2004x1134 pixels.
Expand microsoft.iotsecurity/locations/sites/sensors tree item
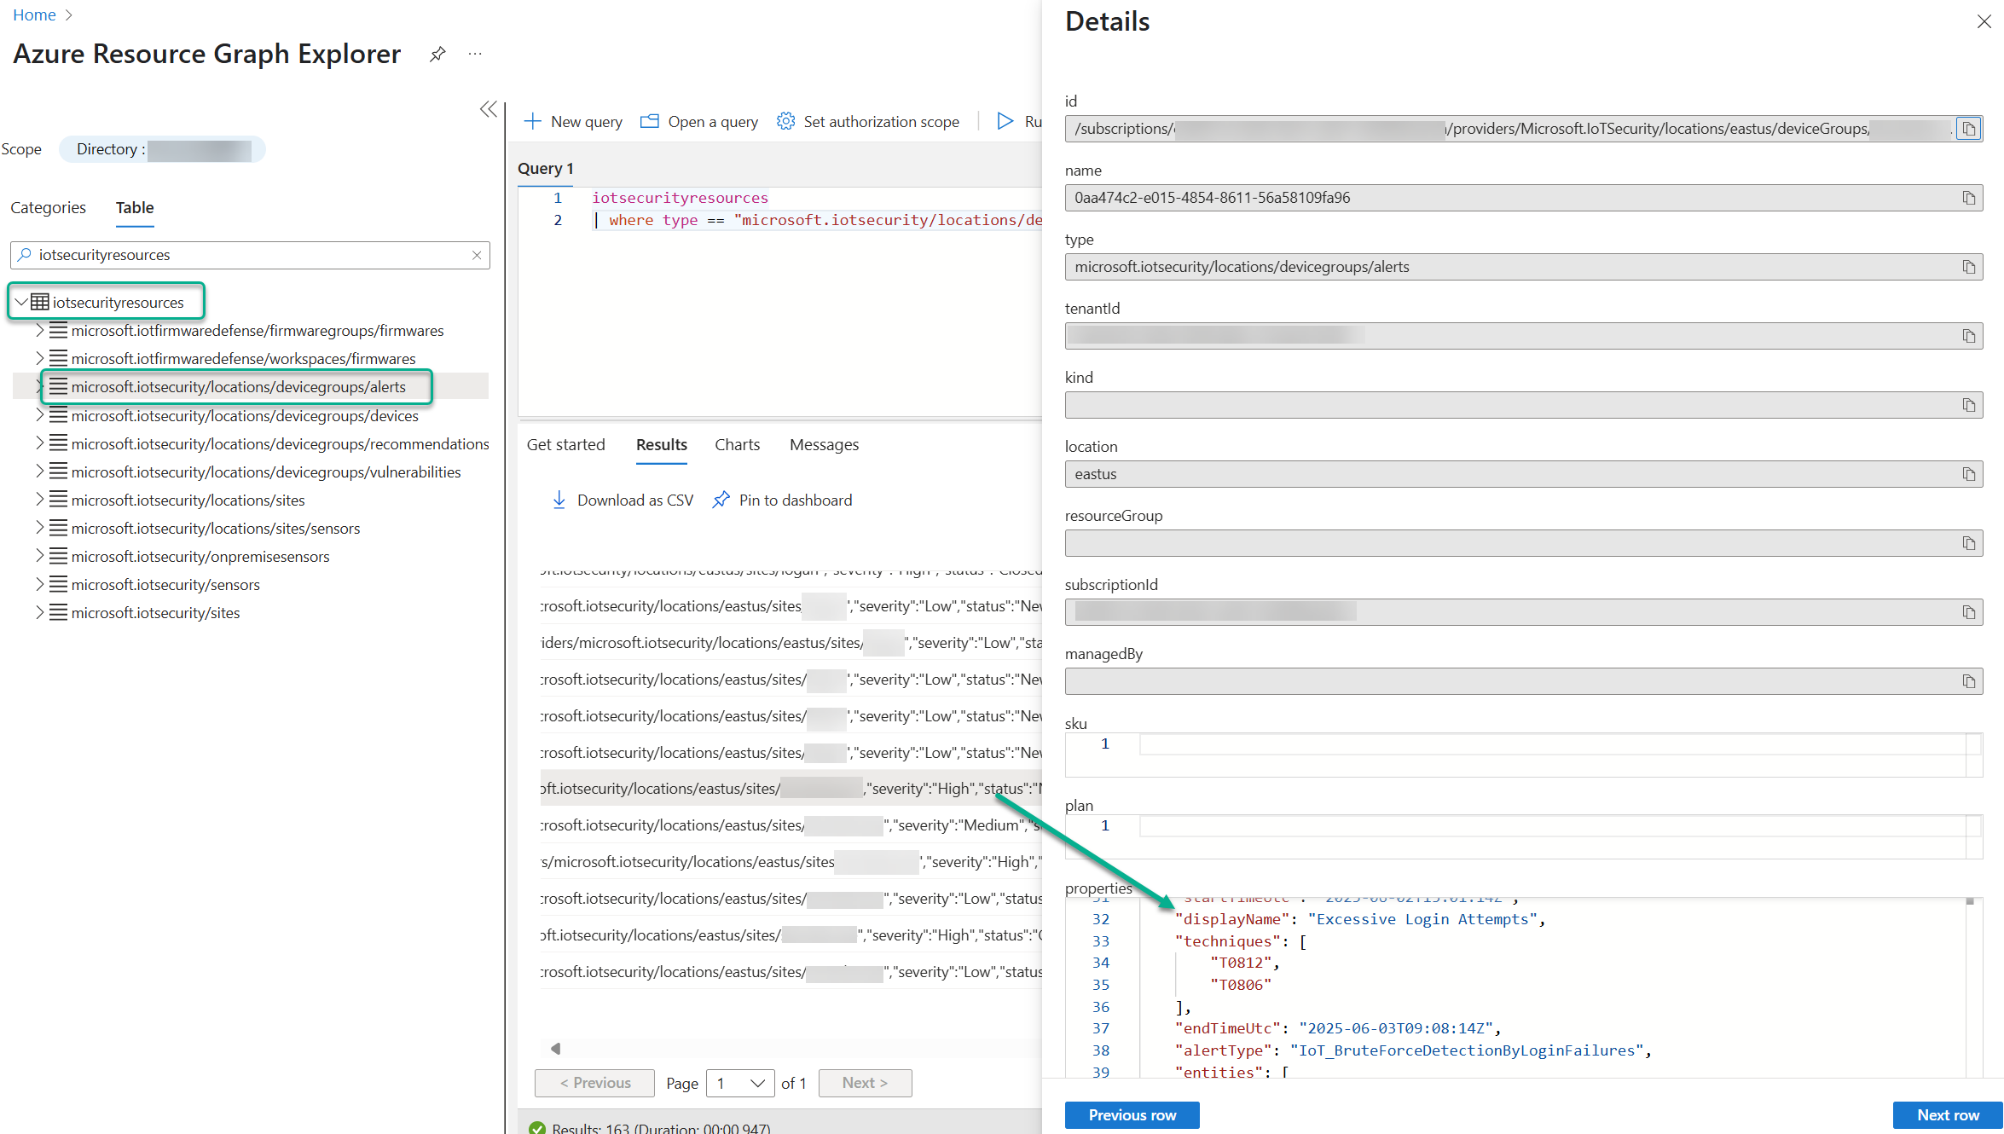tap(39, 528)
